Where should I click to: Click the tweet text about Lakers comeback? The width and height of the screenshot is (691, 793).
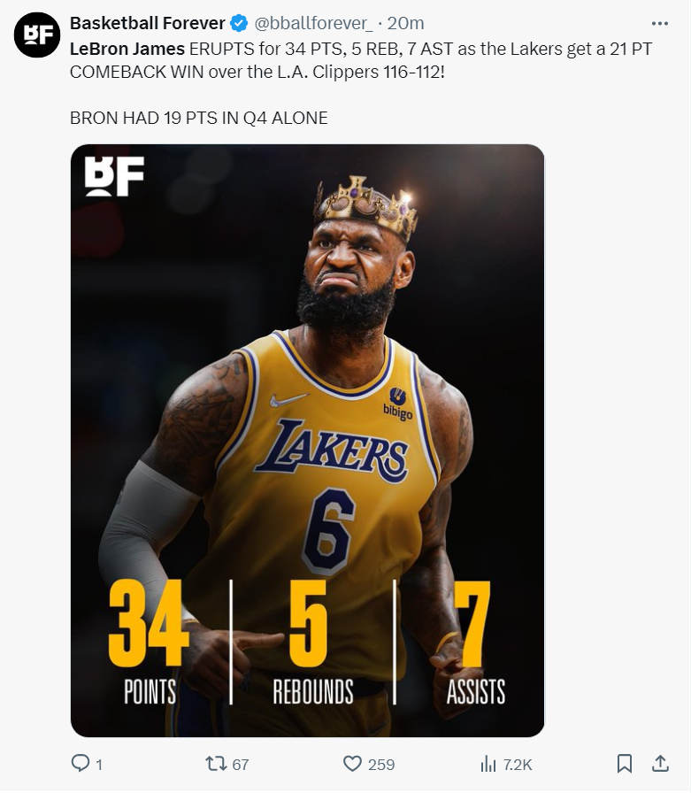point(361,61)
